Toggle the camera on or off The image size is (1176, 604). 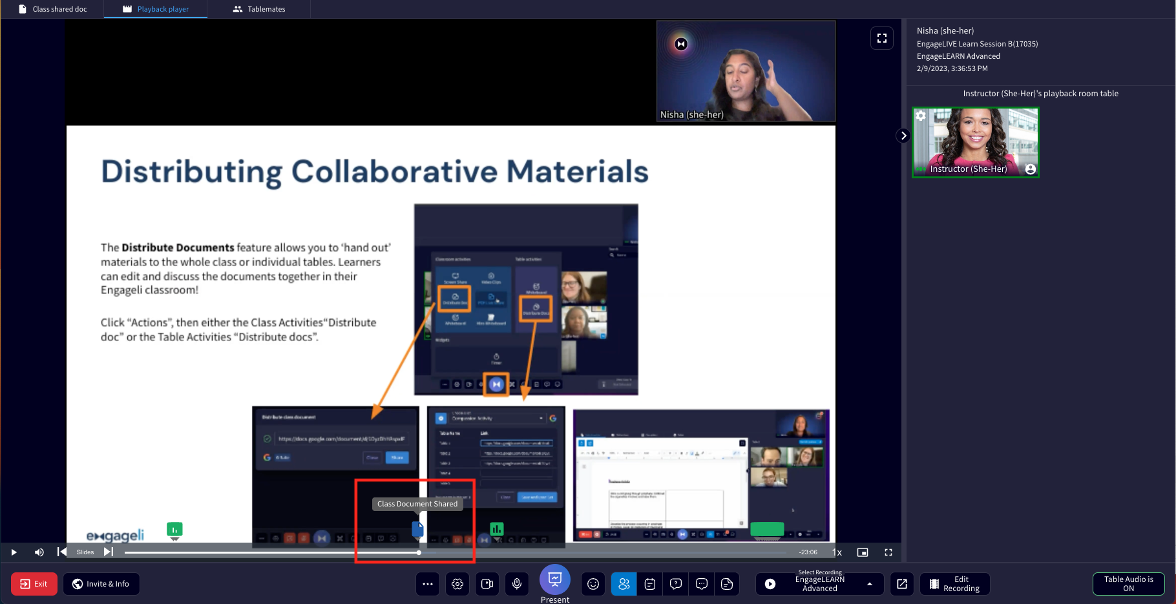(x=487, y=584)
